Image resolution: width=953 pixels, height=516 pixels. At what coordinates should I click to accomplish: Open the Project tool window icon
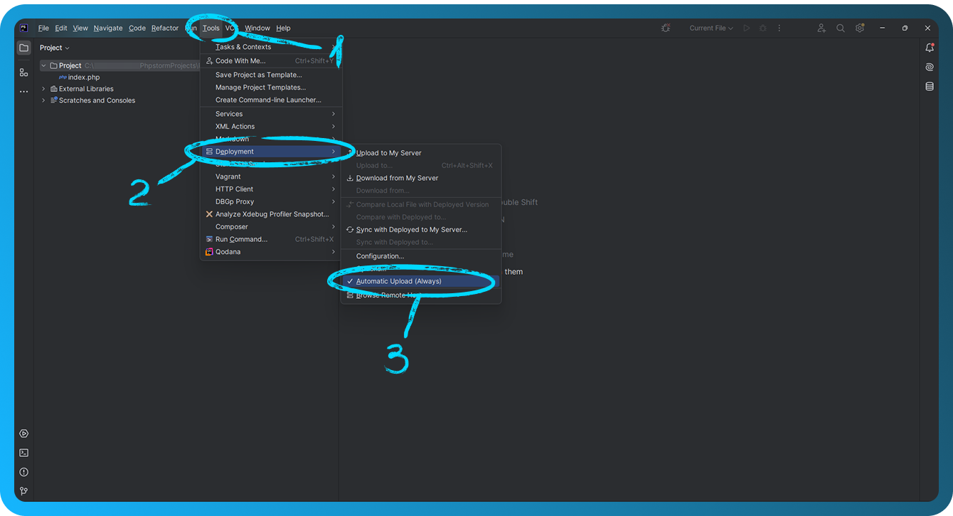(x=23, y=48)
